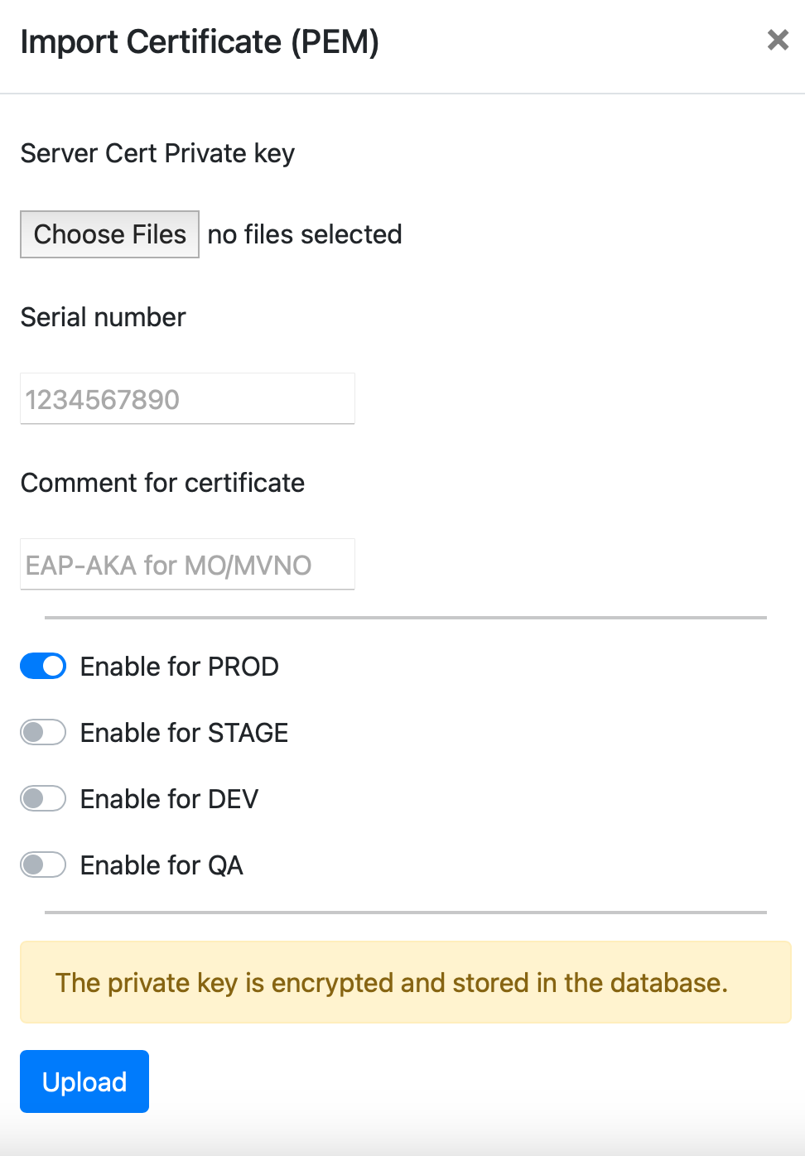Click the 'Import Certificate (PEM)' title

[x=200, y=41]
